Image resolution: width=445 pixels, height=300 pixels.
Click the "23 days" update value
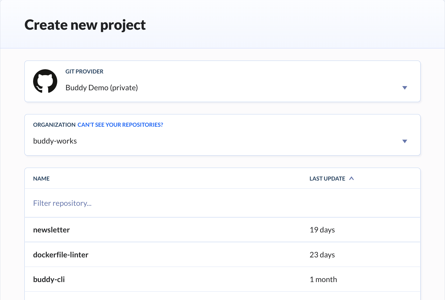(x=322, y=255)
